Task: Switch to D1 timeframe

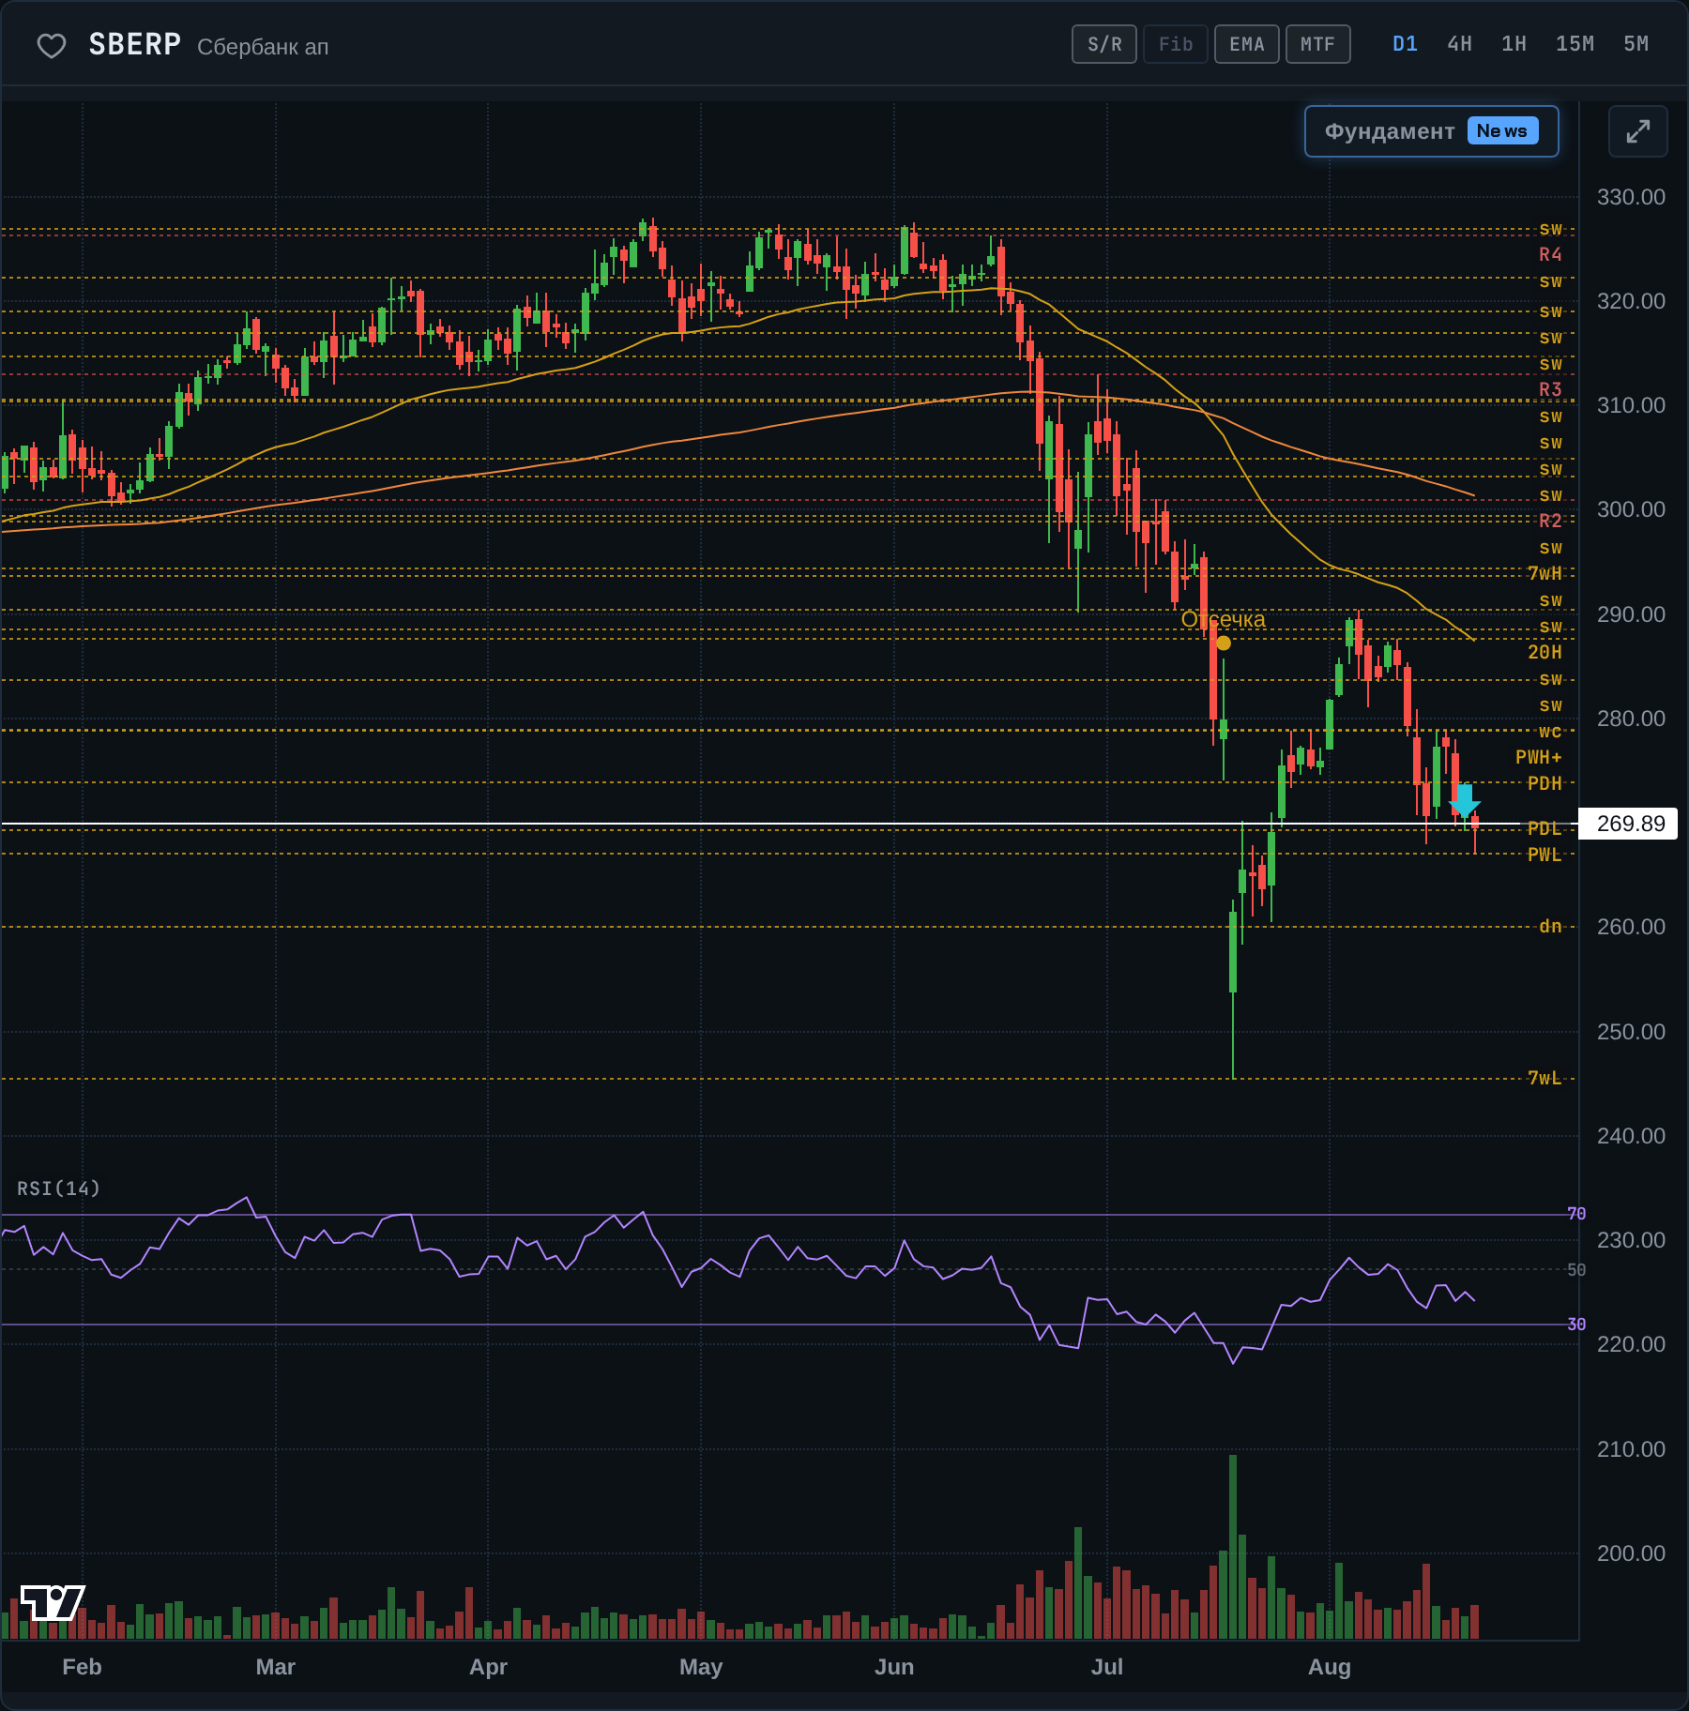Action: pos(1405,44)
